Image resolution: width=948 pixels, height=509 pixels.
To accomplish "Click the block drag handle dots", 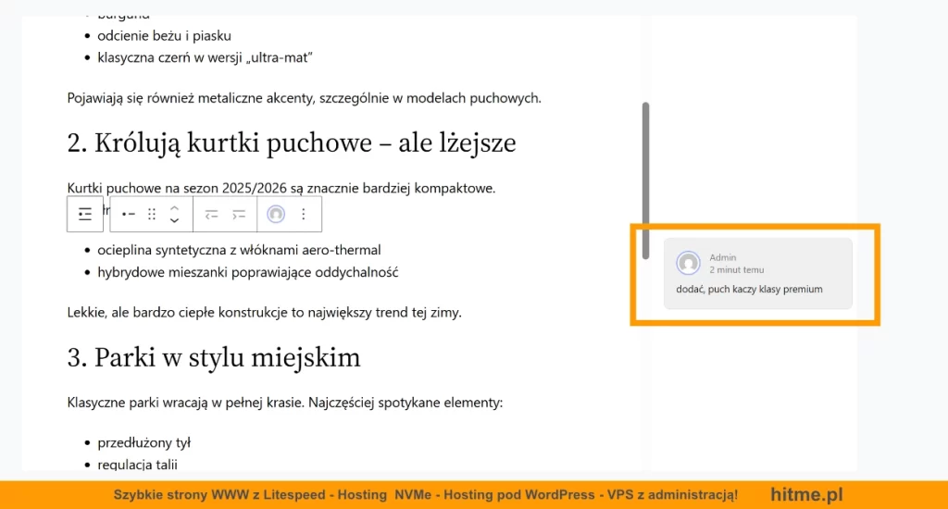I will 152,214.
